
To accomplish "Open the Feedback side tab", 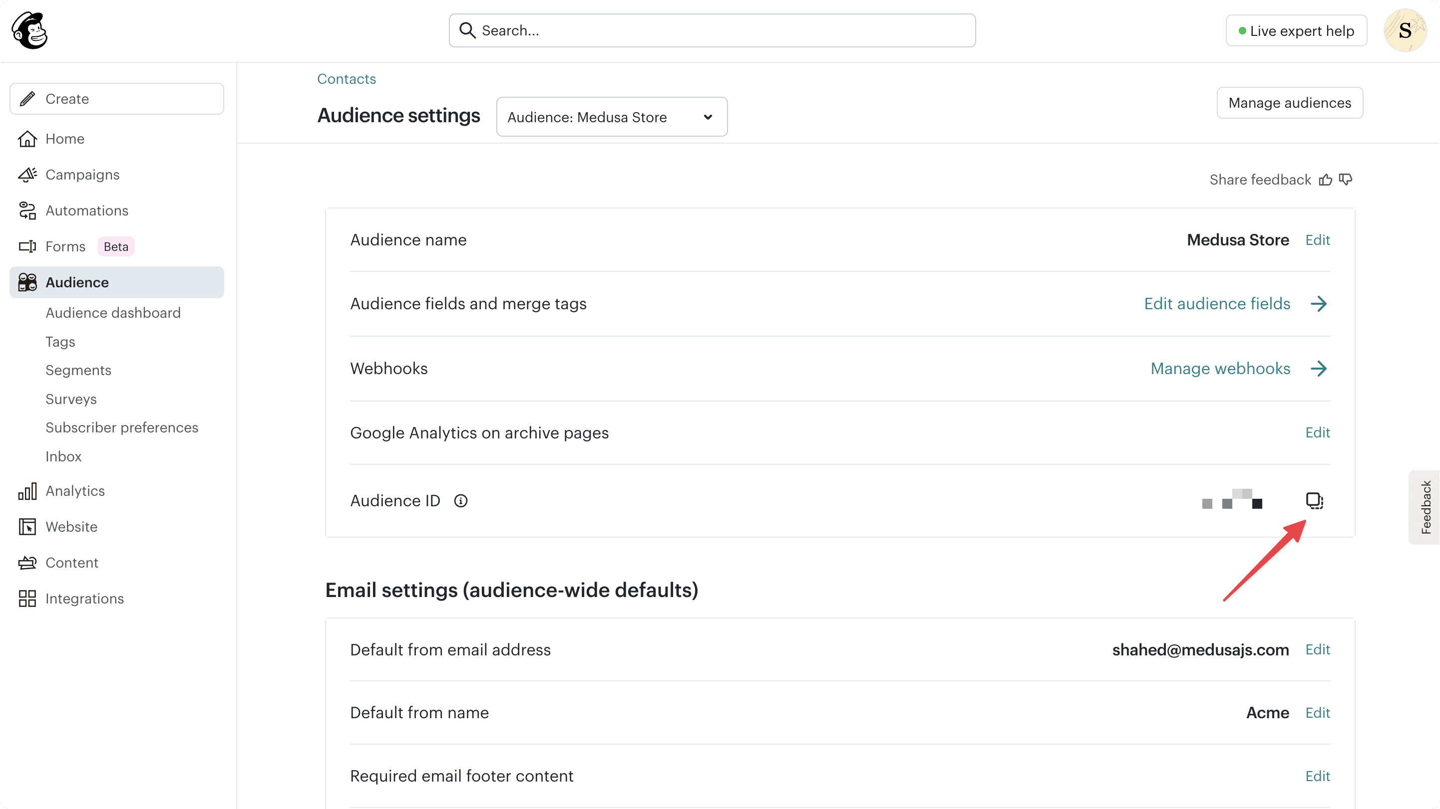I will (x=1426, y=507).
